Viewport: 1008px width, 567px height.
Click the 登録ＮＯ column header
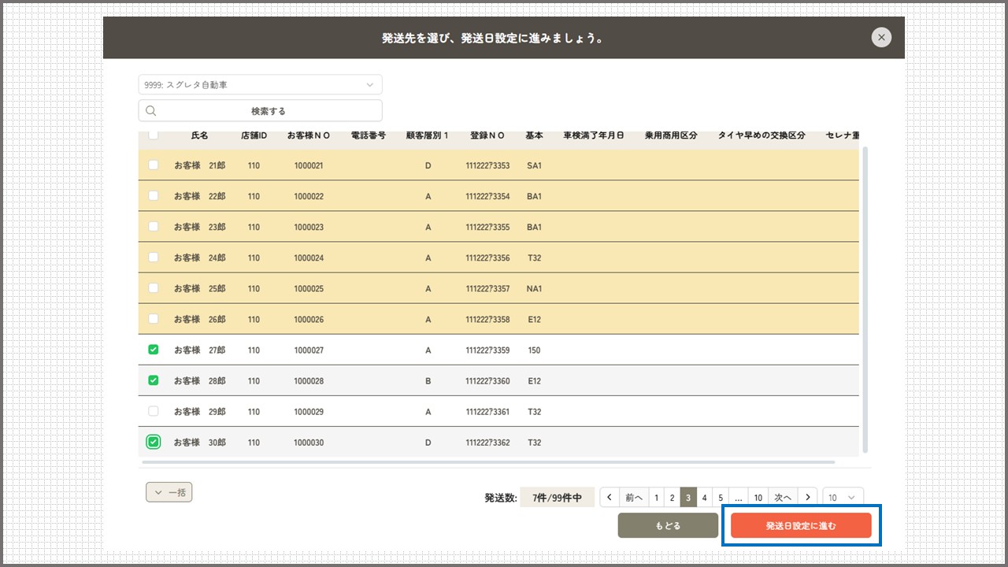pos(487,135)
